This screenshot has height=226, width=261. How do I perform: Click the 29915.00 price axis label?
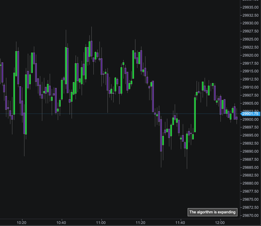pos(251,71)
